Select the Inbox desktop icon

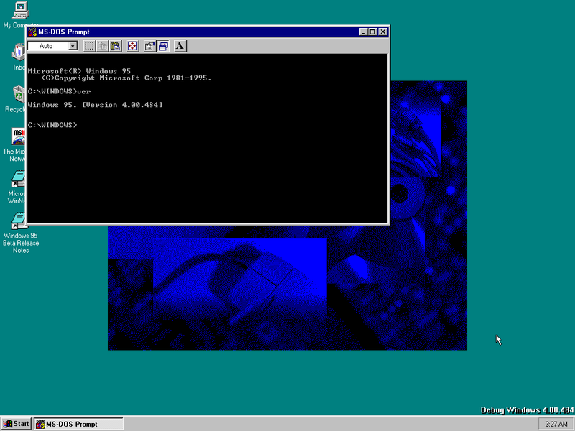19,52
